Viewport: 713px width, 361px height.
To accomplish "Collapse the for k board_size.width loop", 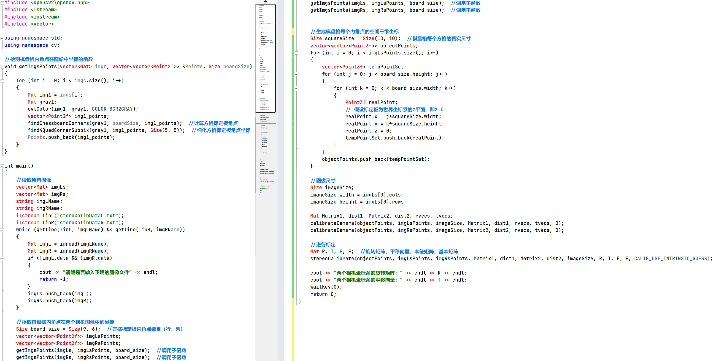I will tap(296, 88).
